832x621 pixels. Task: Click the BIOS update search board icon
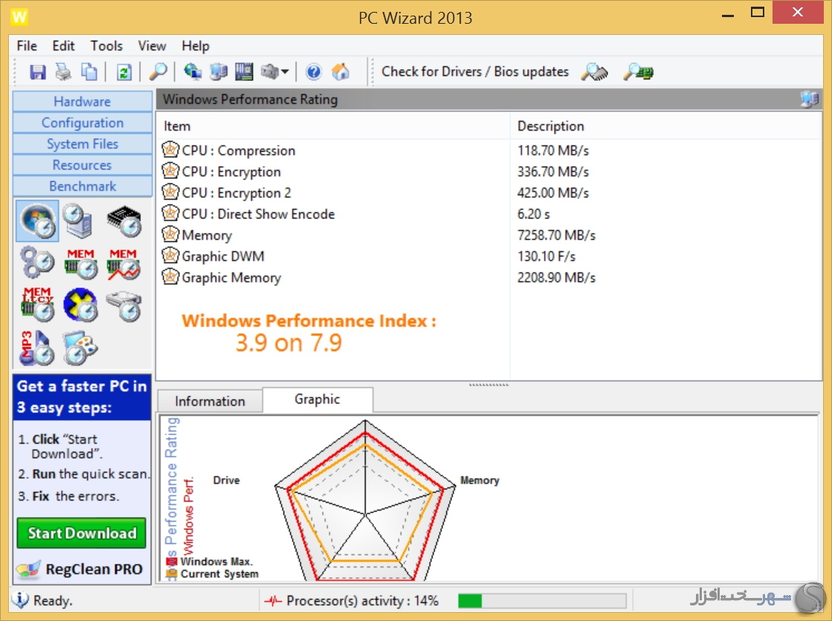click(x=639, y=71)
